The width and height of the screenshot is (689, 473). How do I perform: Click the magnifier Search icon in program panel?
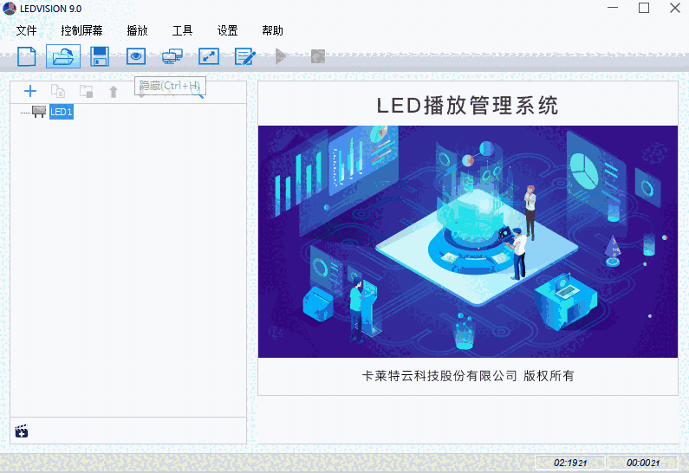tap(198, 93)
